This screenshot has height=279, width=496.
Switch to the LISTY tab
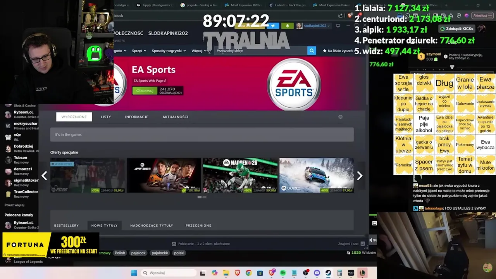(x=106, y=117)
